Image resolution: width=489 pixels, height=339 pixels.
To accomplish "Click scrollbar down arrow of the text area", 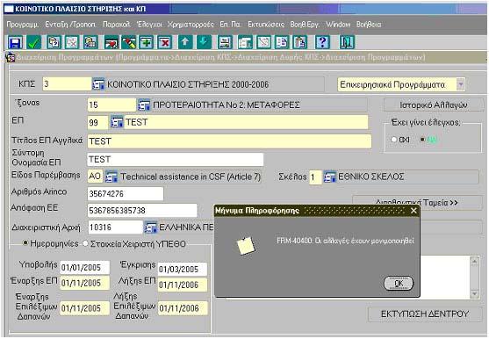I will pyautogui.click(x=474, y=294).
